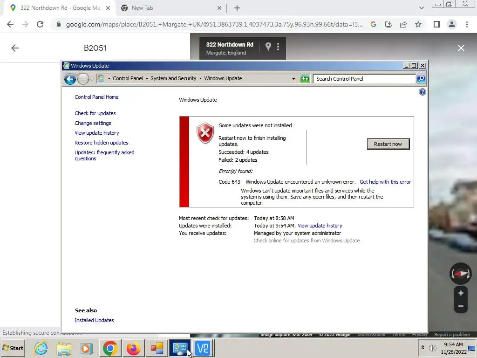477x358 pixels.
Task: Open the Chrome profile avatar
Action: (452, 24)
